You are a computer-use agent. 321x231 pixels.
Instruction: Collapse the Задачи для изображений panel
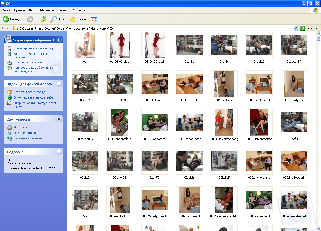59,40
